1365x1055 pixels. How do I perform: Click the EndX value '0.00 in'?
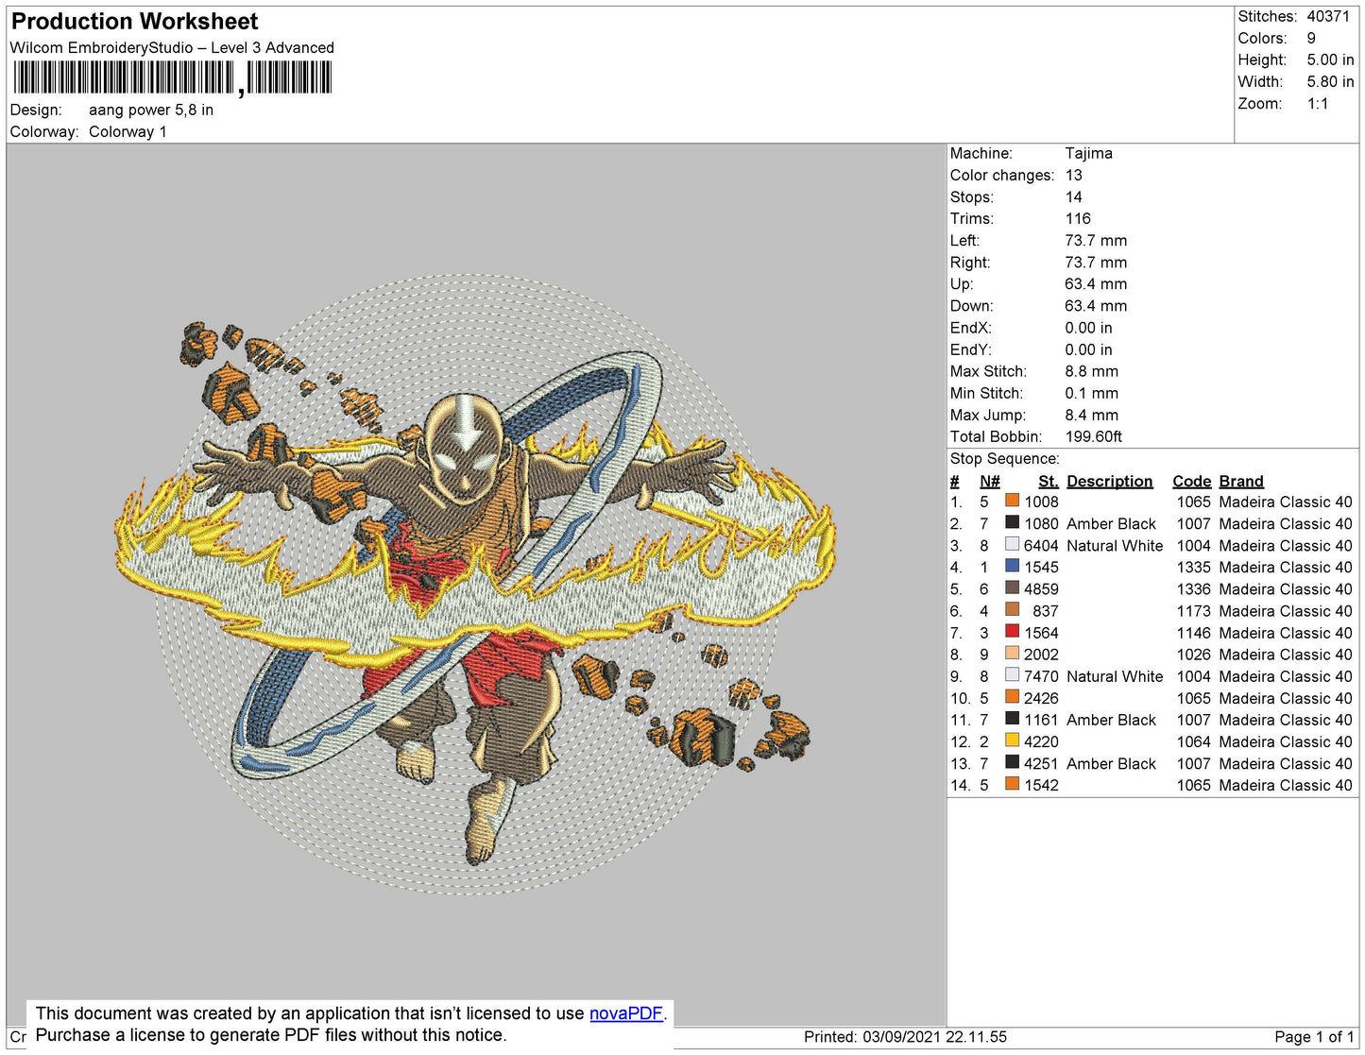pos(1088,328)
